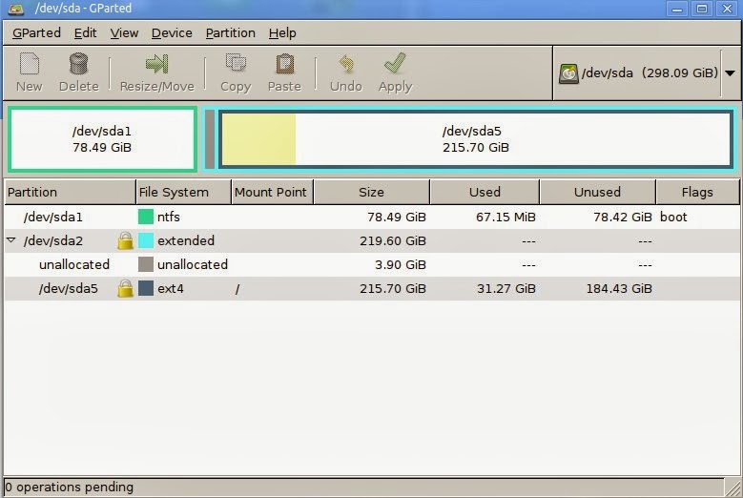Select /dev/sda5 block in disk map
The height and width of the screenshot is (498, 743).
476,139
